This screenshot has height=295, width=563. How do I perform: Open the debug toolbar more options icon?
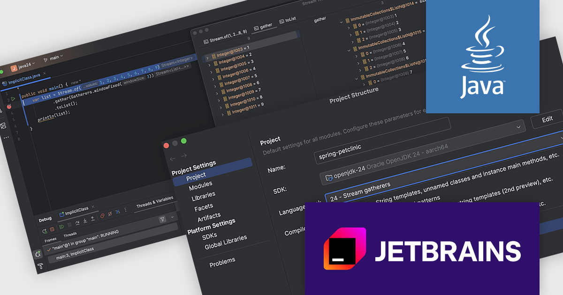(125, 210)
